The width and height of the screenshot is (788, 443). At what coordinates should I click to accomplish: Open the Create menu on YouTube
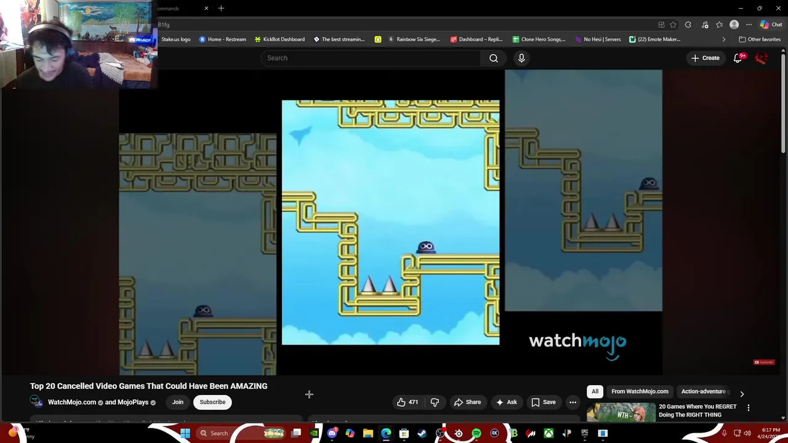click(706, 58)
